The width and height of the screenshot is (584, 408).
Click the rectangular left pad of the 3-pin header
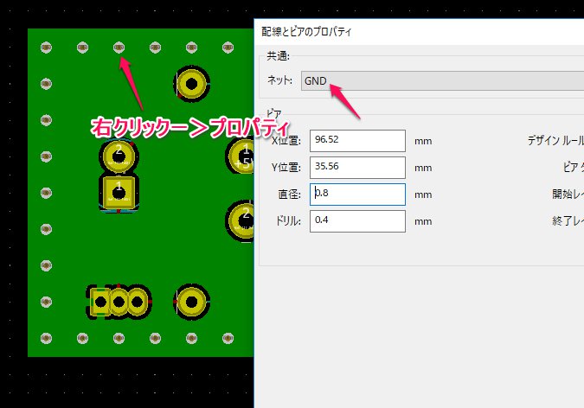tap(100, 302)
